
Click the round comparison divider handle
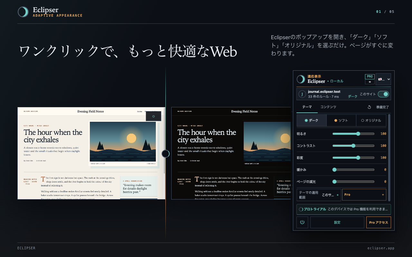tap(165, 154)
